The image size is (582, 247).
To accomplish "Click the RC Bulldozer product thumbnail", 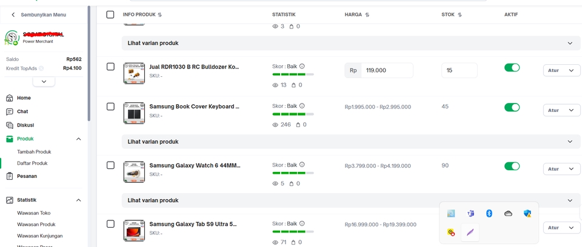I will coord(134,73).
